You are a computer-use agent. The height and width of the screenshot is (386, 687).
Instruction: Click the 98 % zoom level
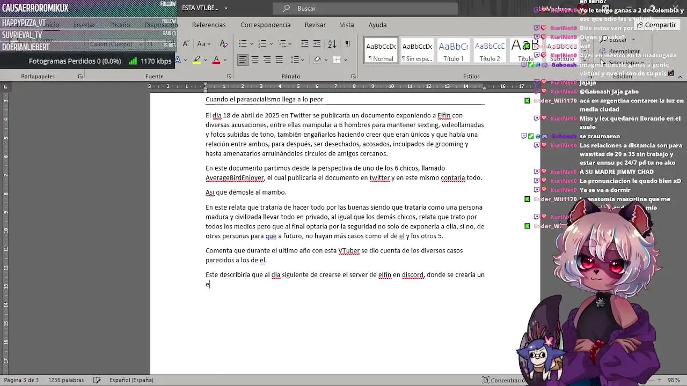pos(673,380)
